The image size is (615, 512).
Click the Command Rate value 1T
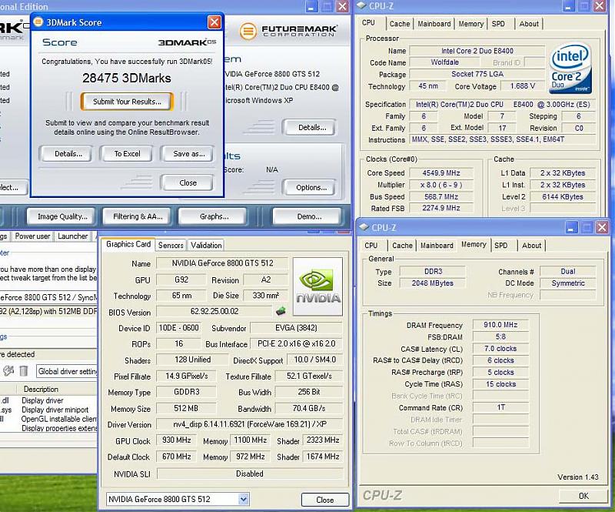coord(500,407)
